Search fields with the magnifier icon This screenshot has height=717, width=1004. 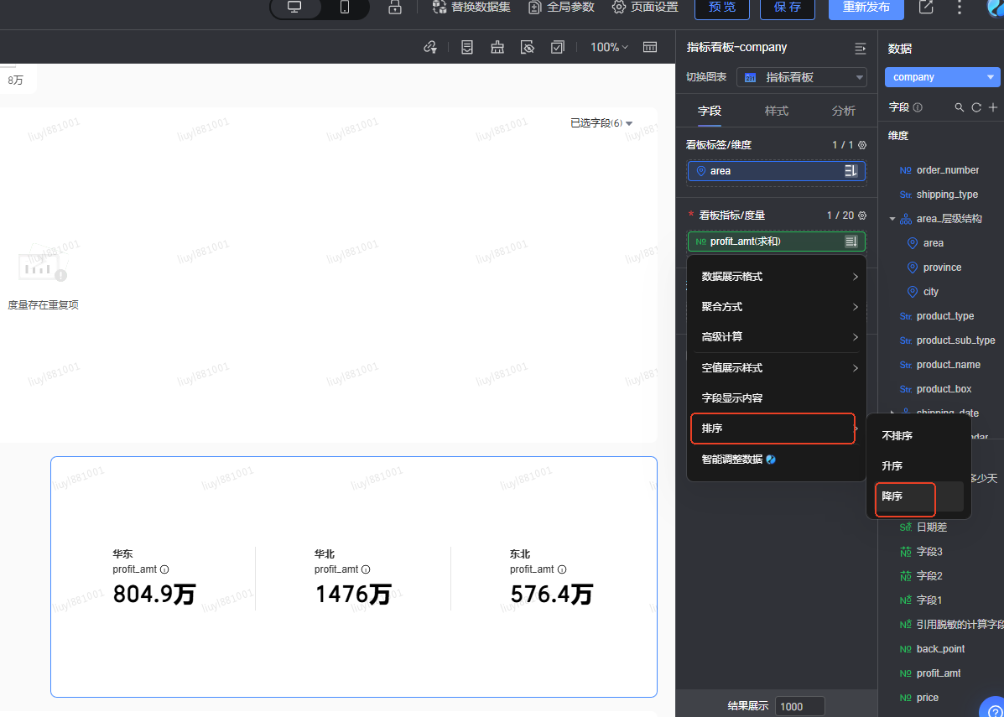(960, 107)
